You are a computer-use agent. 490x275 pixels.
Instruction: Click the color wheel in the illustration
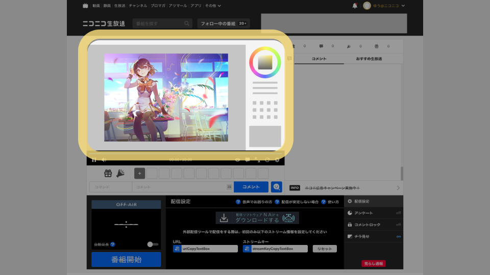pyautogui.click(x=265, y=62)
